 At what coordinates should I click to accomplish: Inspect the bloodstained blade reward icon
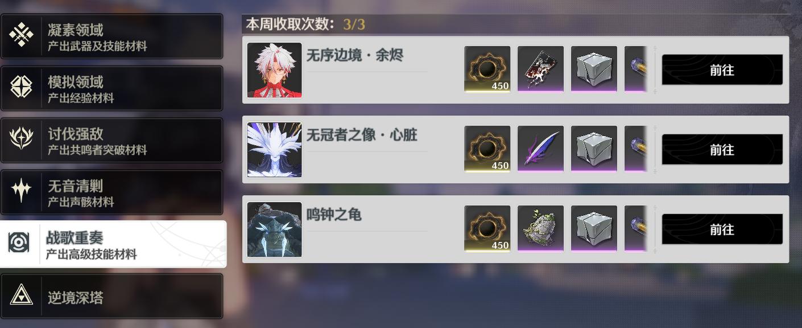coord(541,69)
